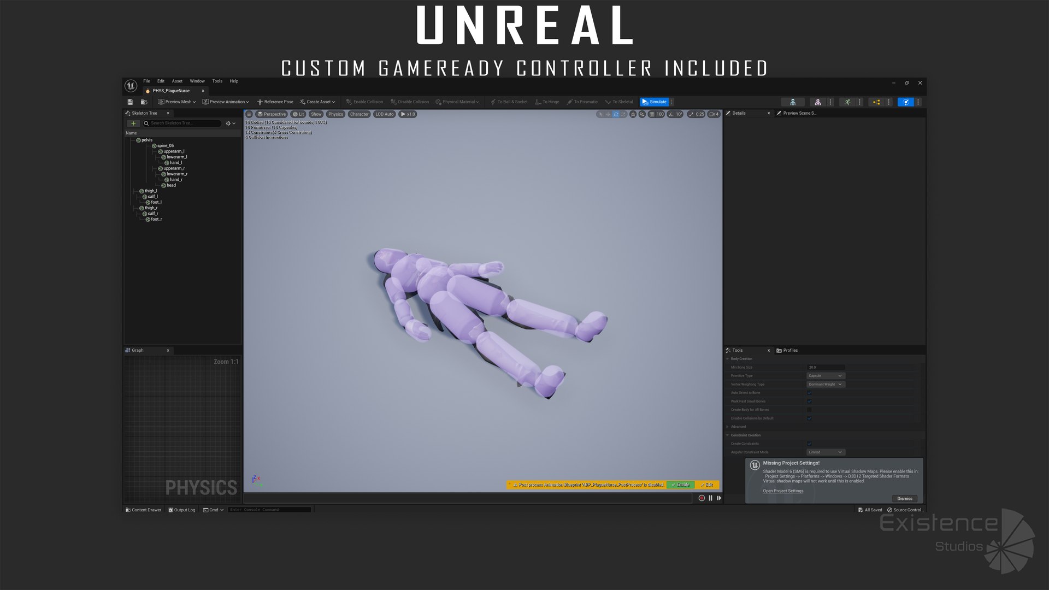Collapse the Constraint Creation section
The width and height of the screenshot is (1049, 590).
coord(728,435)
